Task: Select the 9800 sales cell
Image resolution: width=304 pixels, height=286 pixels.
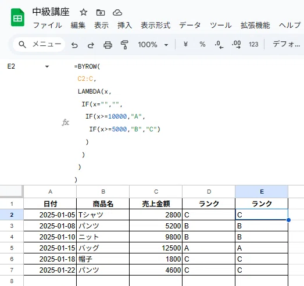Action: pos(156,237)
